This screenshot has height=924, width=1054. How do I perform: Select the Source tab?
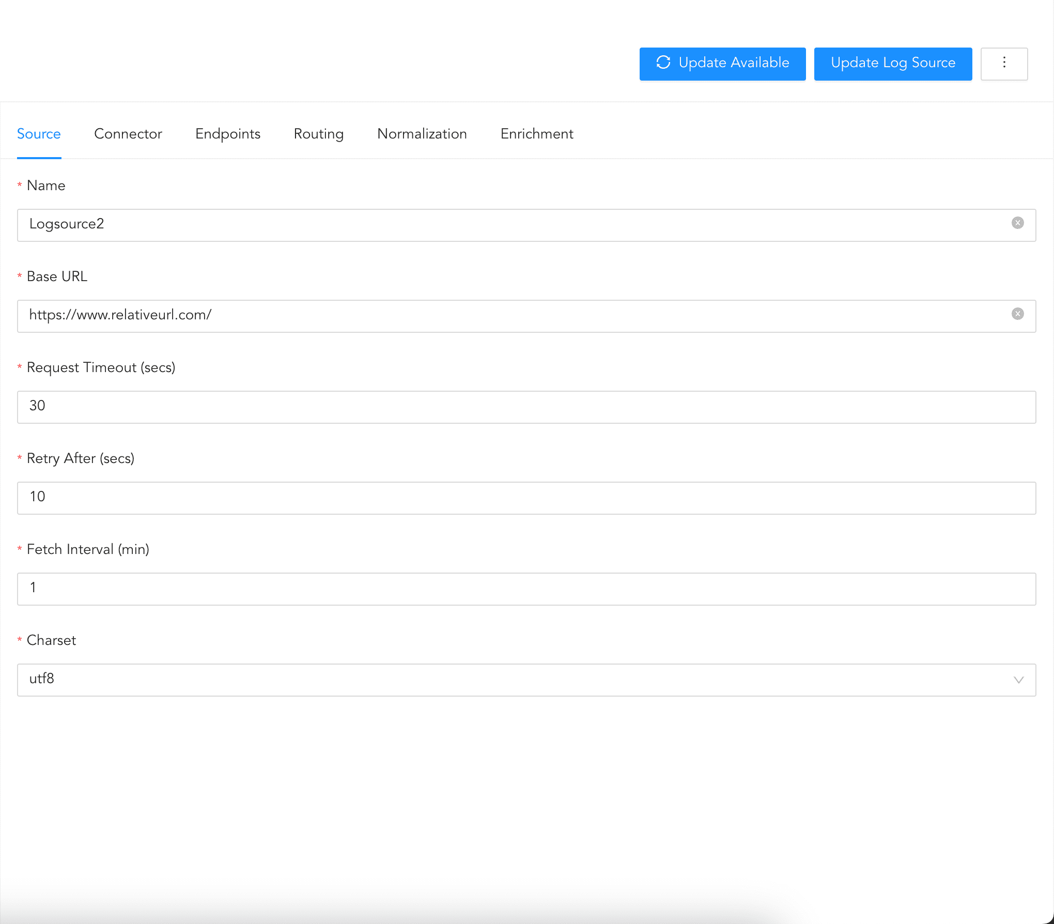[x=39, y=134]
